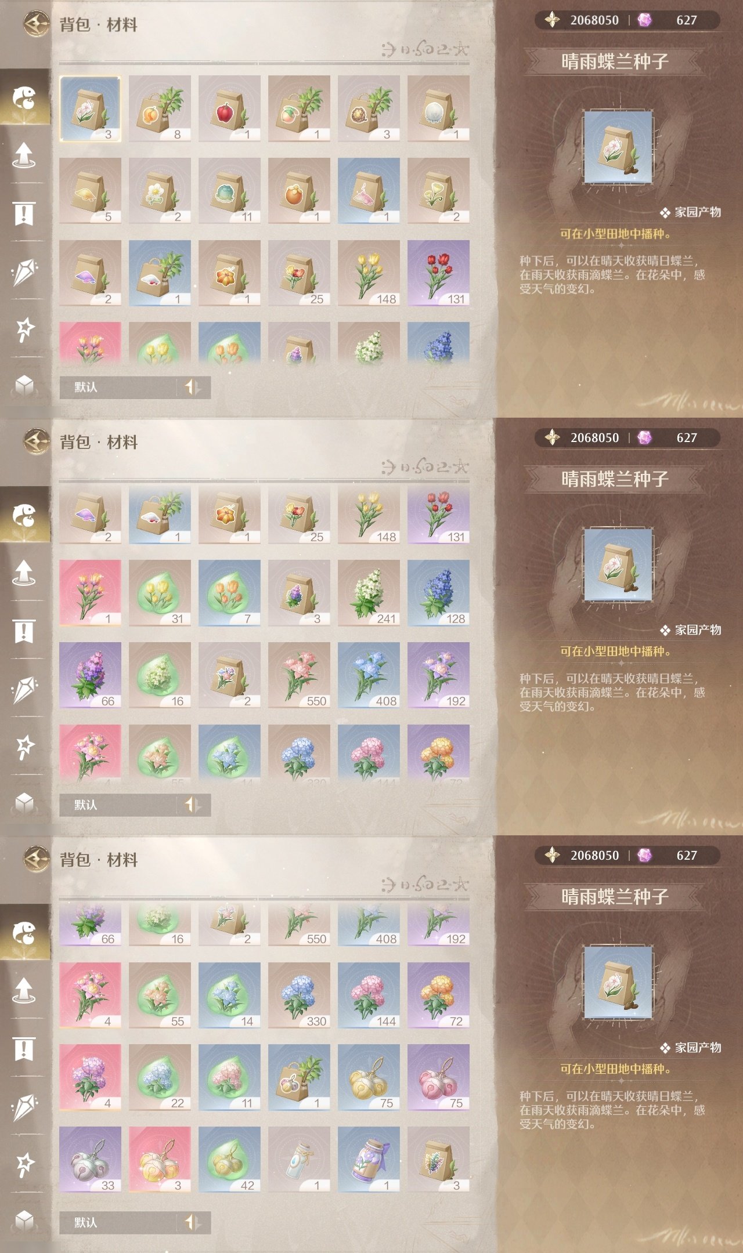Open the exclamation banner tab in middle sidebar

(24, 631)
